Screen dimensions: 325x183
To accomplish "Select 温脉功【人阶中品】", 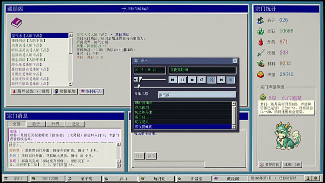I will point(39,55).
